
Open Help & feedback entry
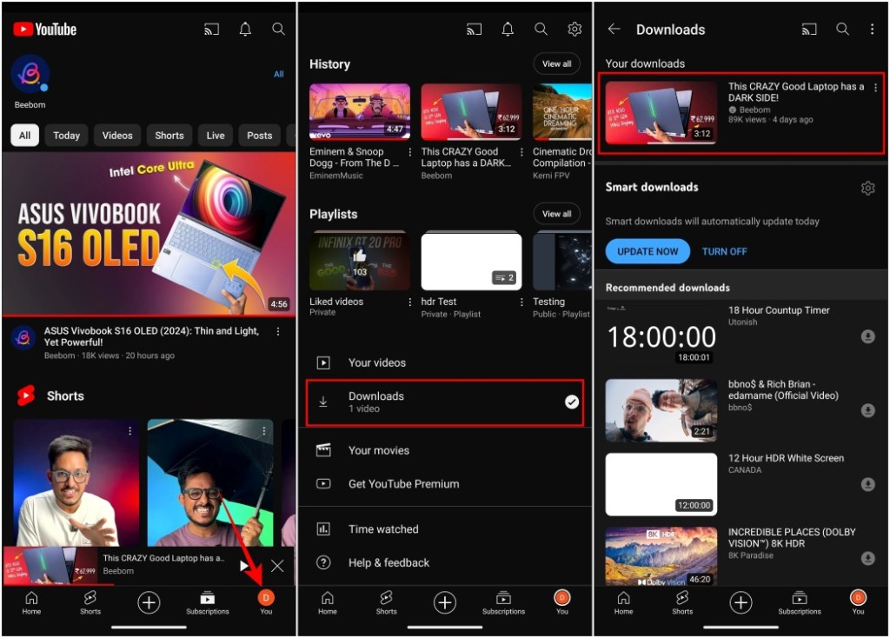445,562
